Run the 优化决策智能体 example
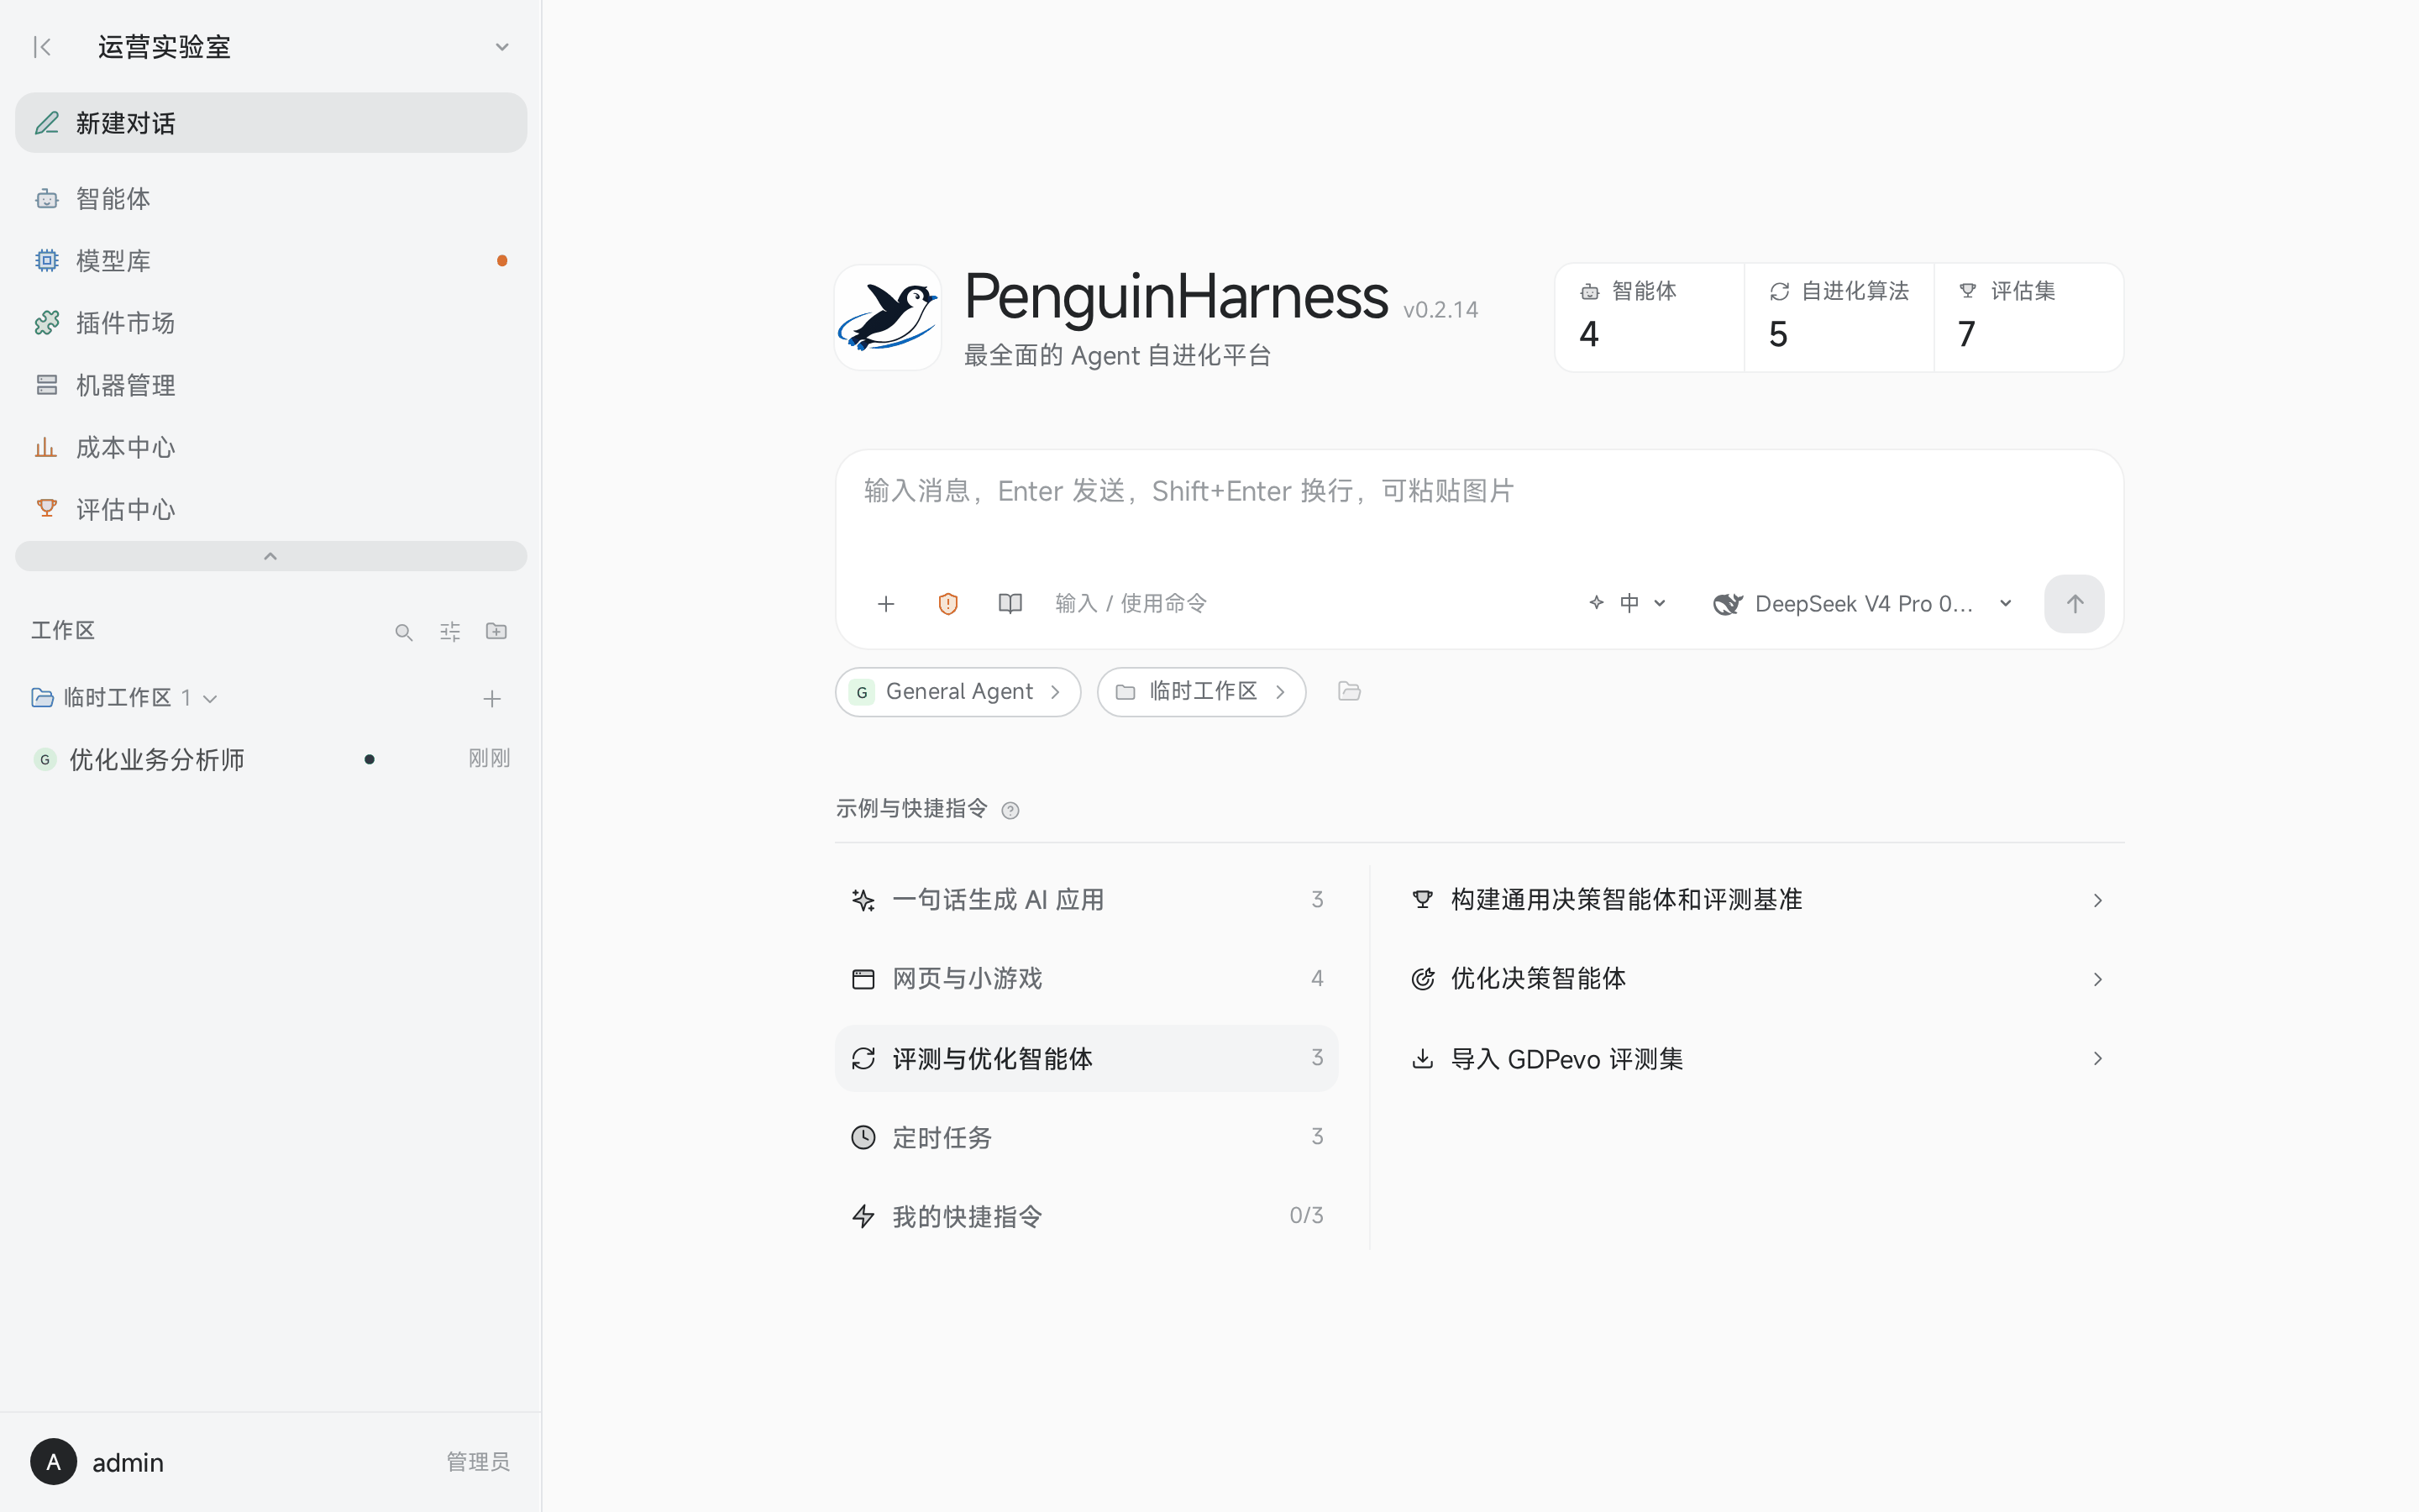 1758,979
